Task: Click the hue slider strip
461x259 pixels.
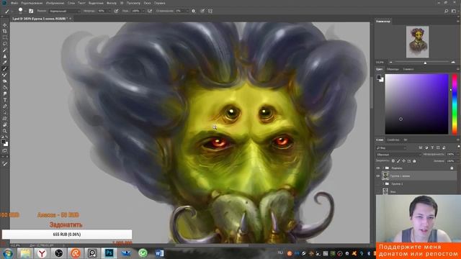Action: click(x=455, y=104)
